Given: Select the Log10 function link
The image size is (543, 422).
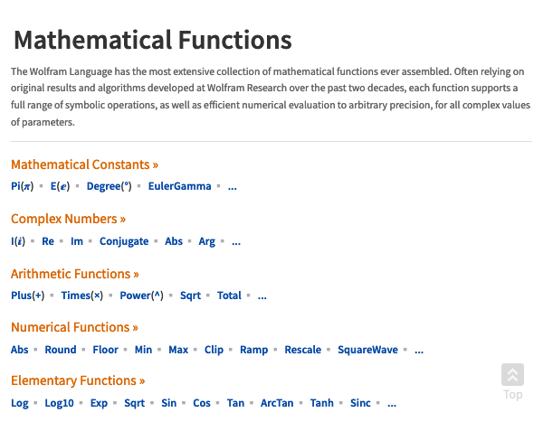Looking at the screenshot, I should pyautogui.click(x=59, y=403).
